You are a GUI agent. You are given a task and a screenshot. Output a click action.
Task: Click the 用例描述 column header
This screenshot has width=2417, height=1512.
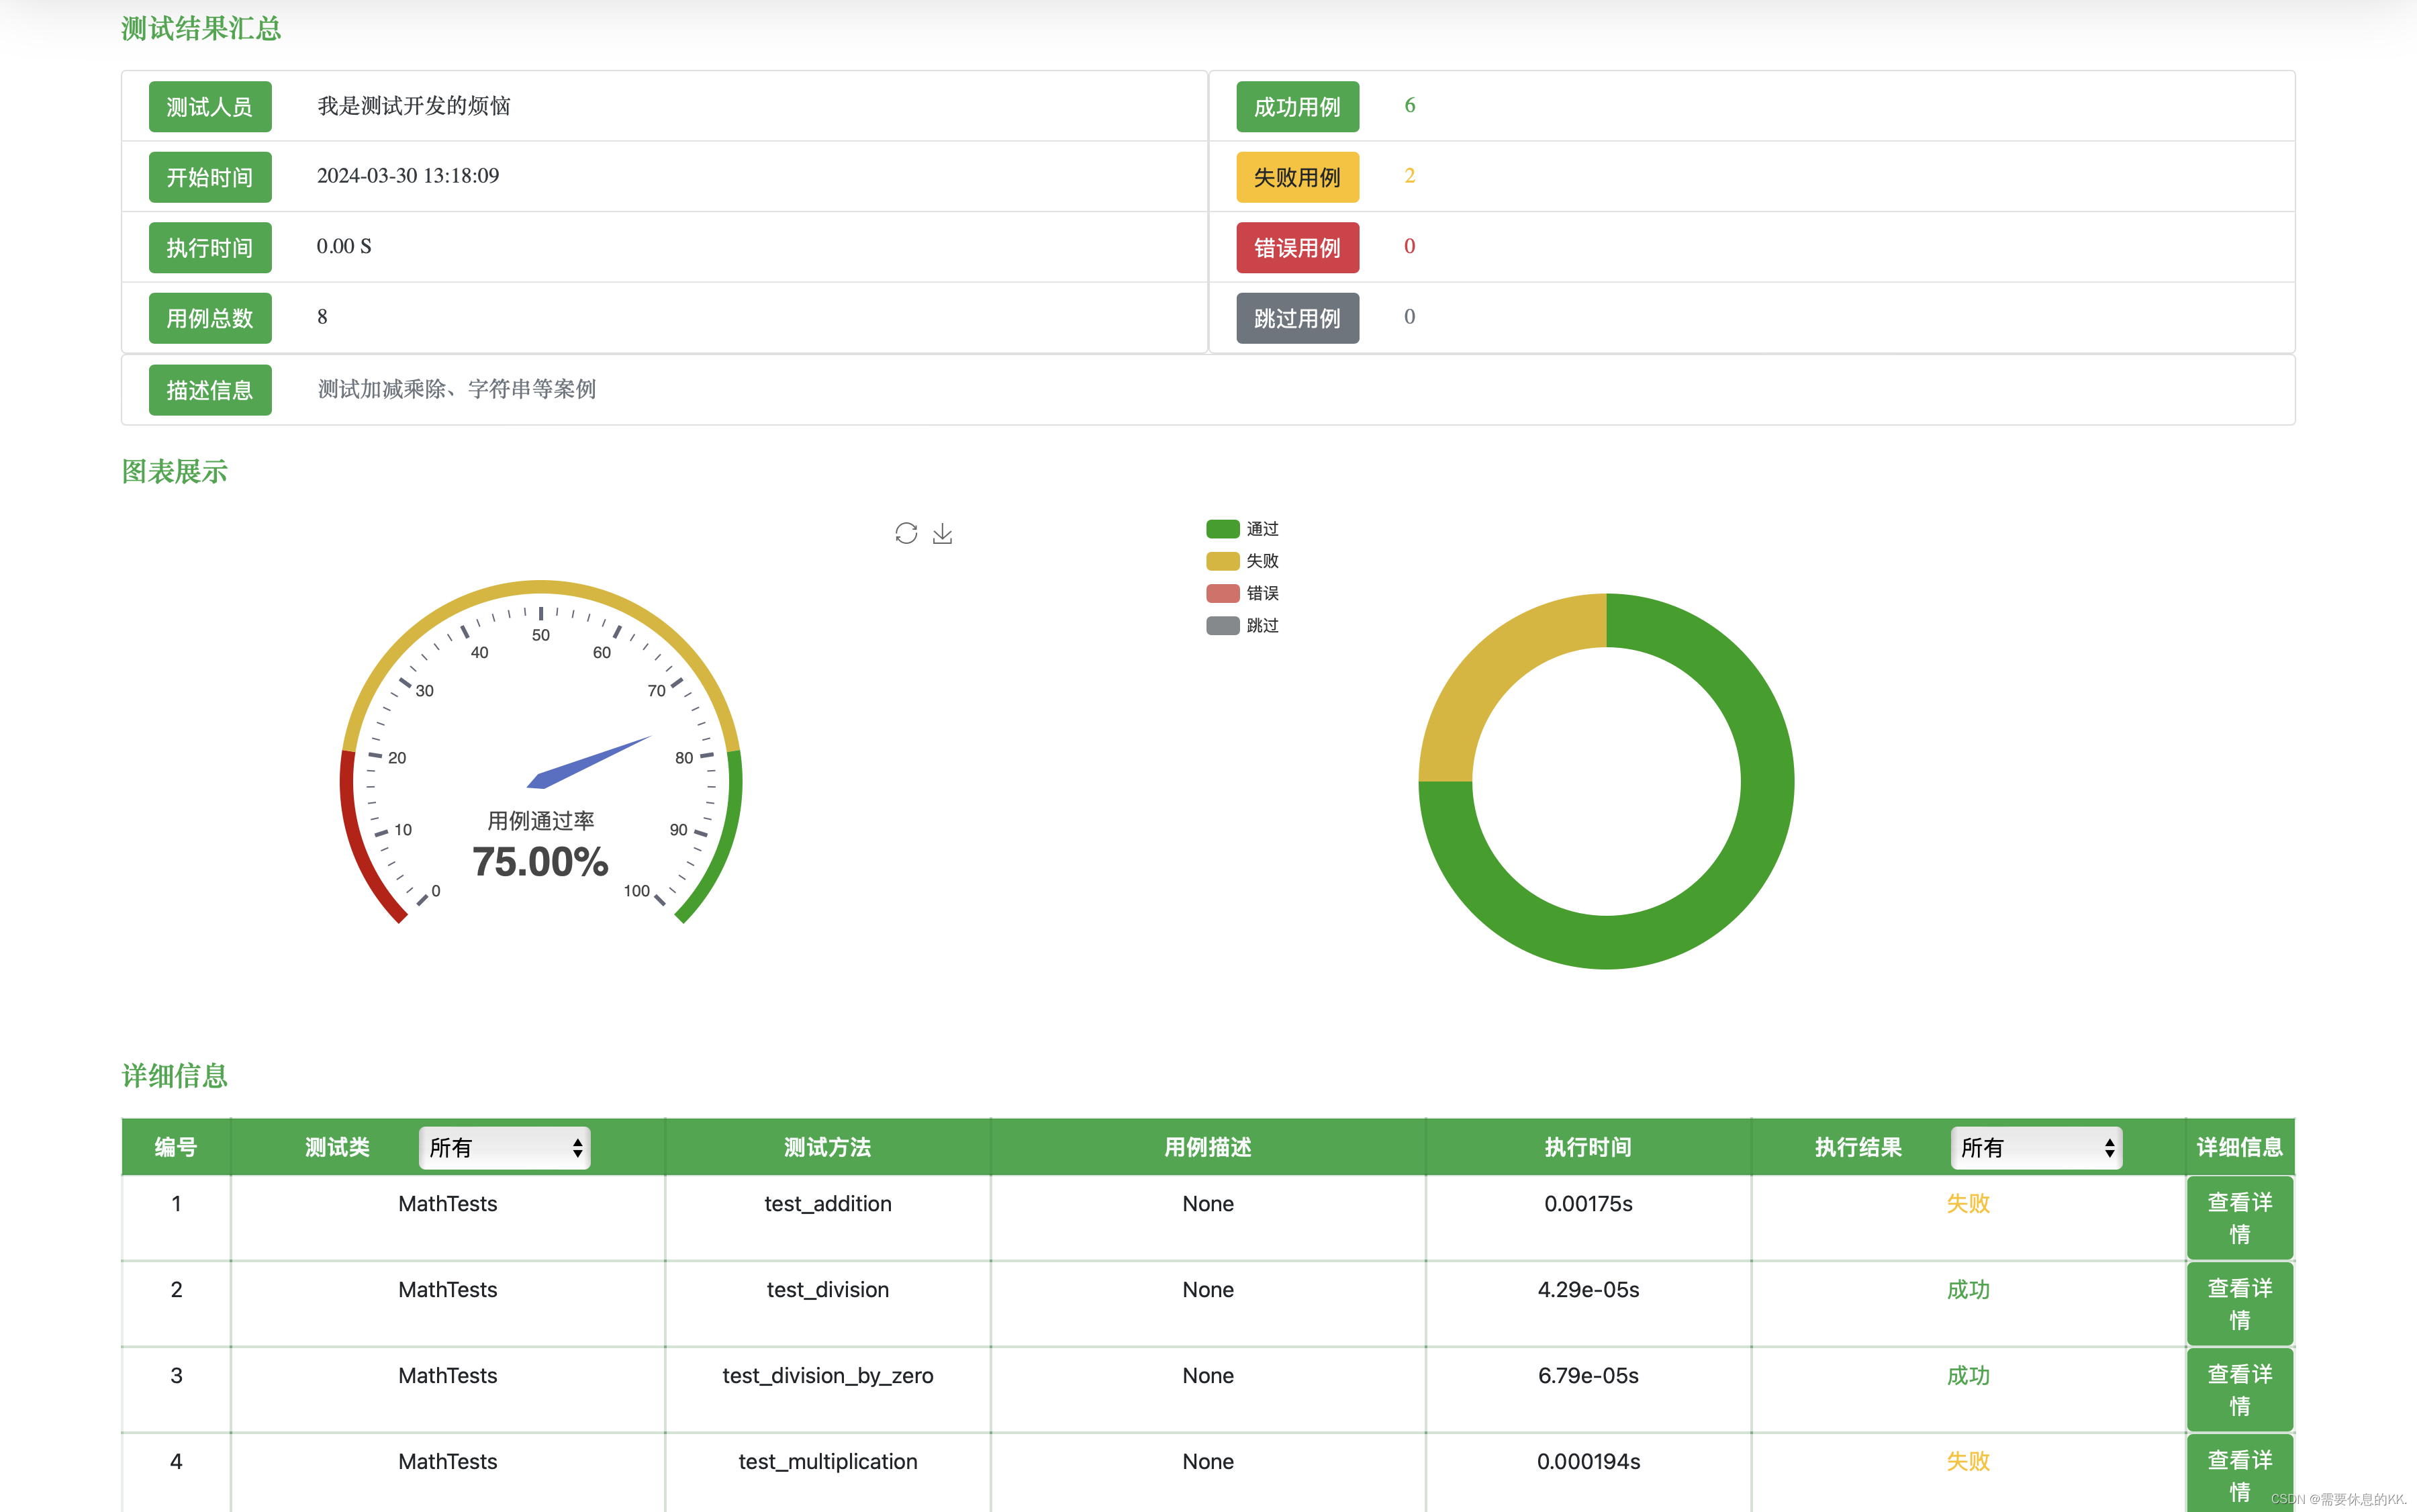1208,1147
